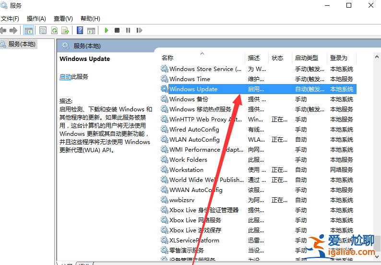Select the Windows Time service

click(x=258, y=79)
